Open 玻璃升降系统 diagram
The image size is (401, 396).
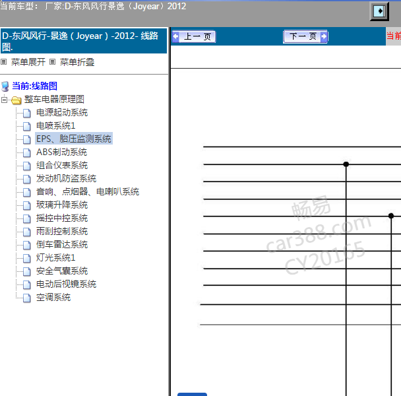coord(62,205)
